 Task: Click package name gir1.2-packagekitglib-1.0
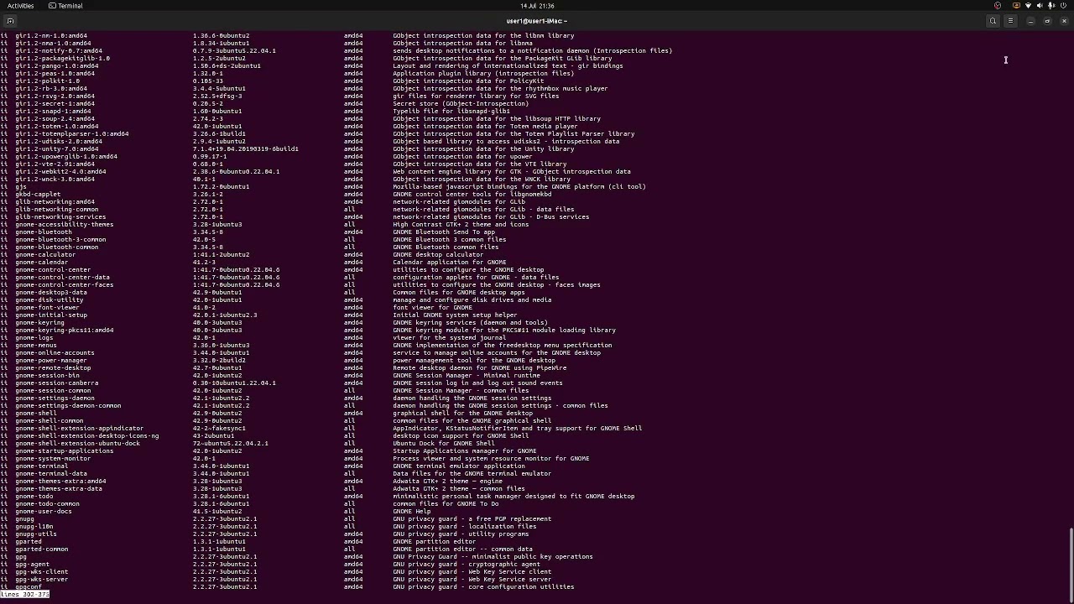pyautogui.click(x=62, y=59)
